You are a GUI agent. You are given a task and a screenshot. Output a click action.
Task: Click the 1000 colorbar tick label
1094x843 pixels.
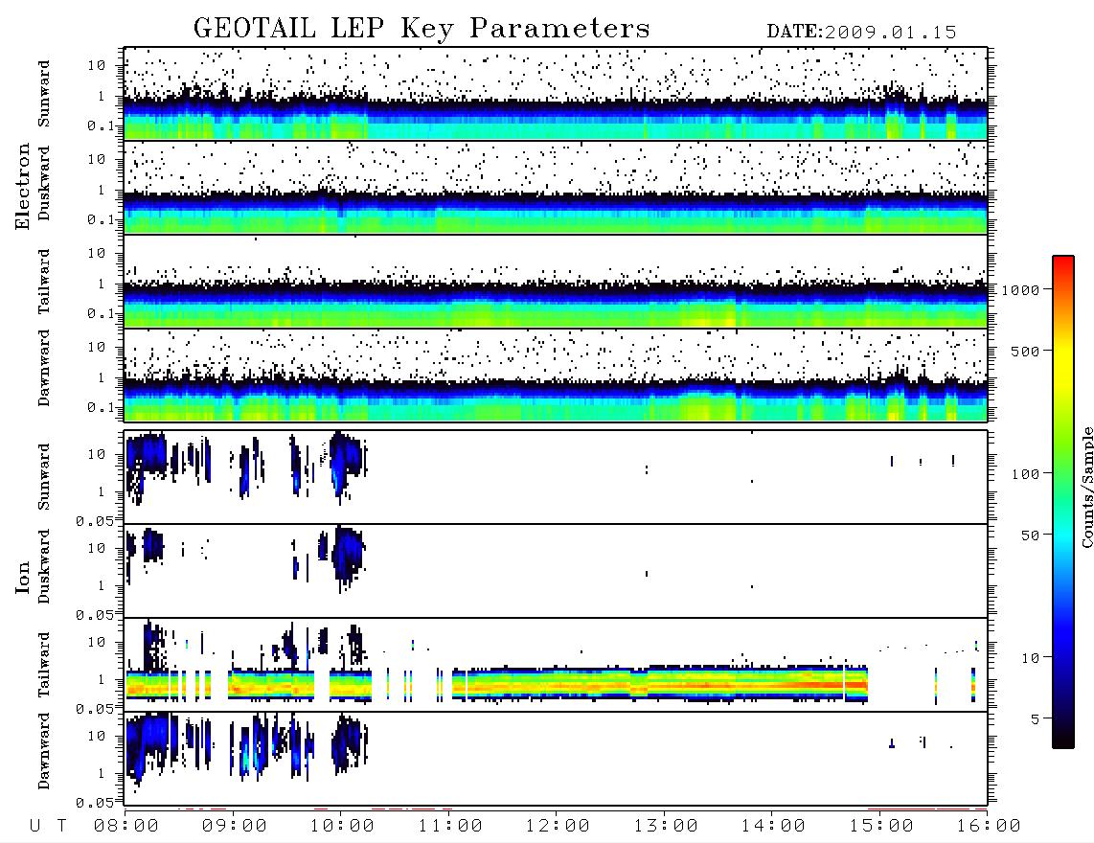pyautogui.click(x=1020, y=290)
